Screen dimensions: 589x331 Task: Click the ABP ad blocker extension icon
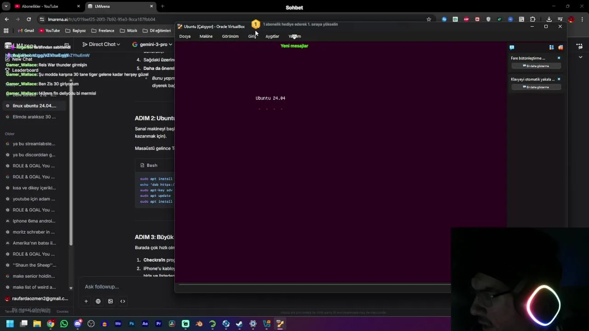(x=466, y=19)
